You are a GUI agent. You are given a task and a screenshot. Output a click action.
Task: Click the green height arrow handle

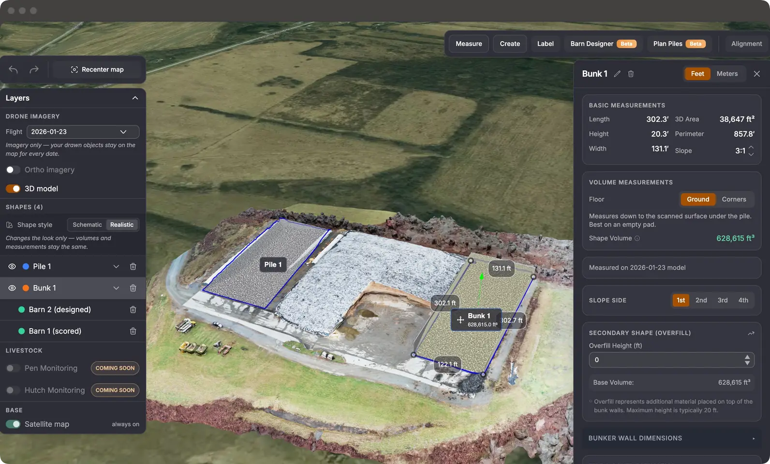click(481, 277)
